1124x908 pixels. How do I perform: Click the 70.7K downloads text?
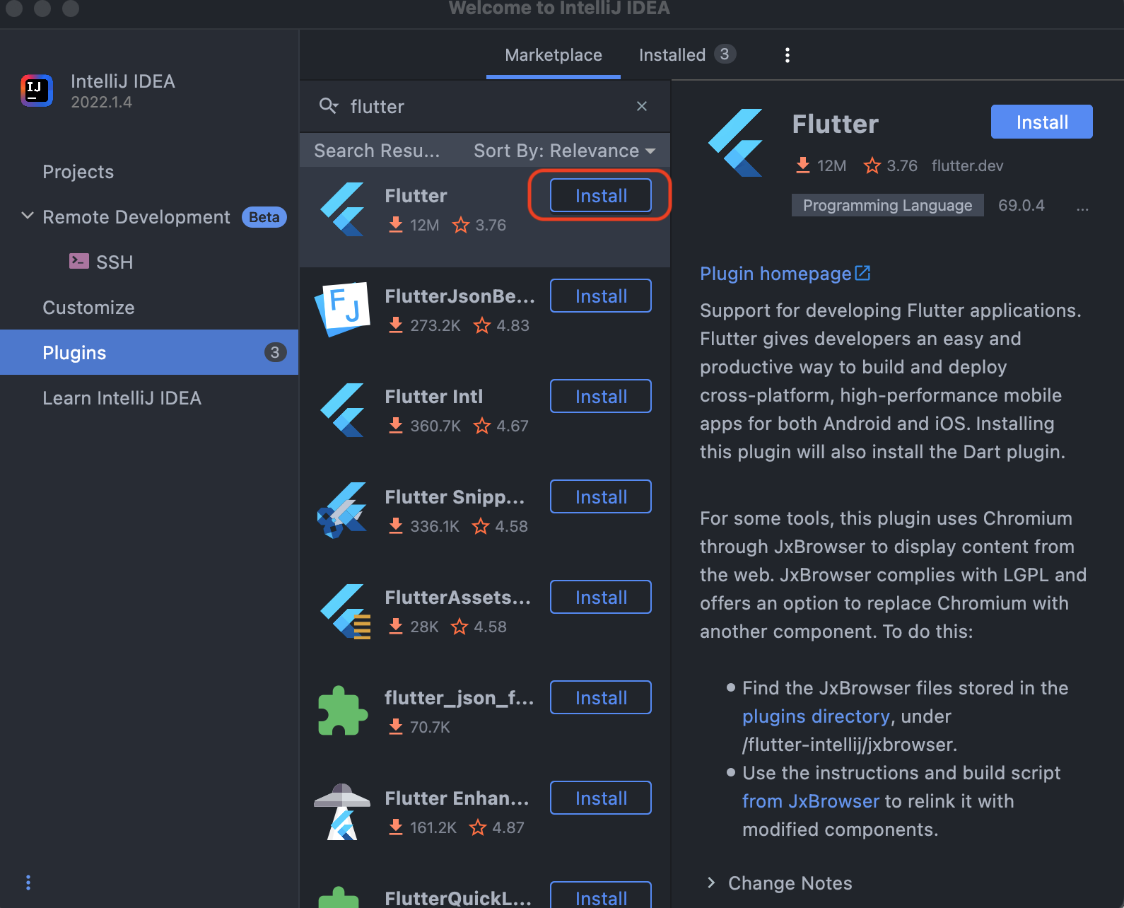coord(430,727)
